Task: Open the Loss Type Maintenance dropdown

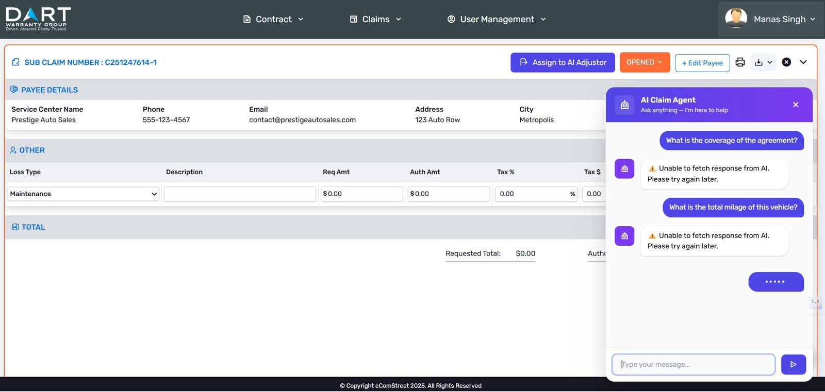Action: click(83, 194)
